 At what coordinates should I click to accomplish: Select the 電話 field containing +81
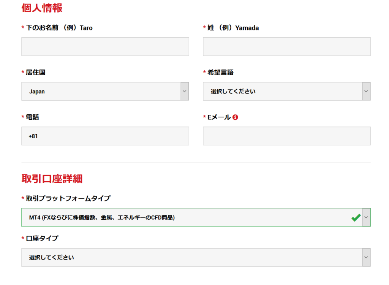coord(105,136)
